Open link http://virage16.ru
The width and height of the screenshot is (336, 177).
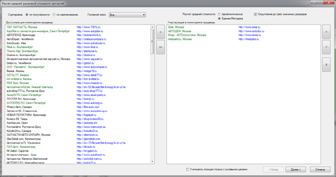[x=86, y=71]
